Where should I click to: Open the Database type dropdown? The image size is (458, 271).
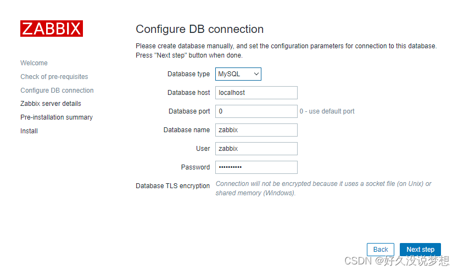click(x=238, y=74)
